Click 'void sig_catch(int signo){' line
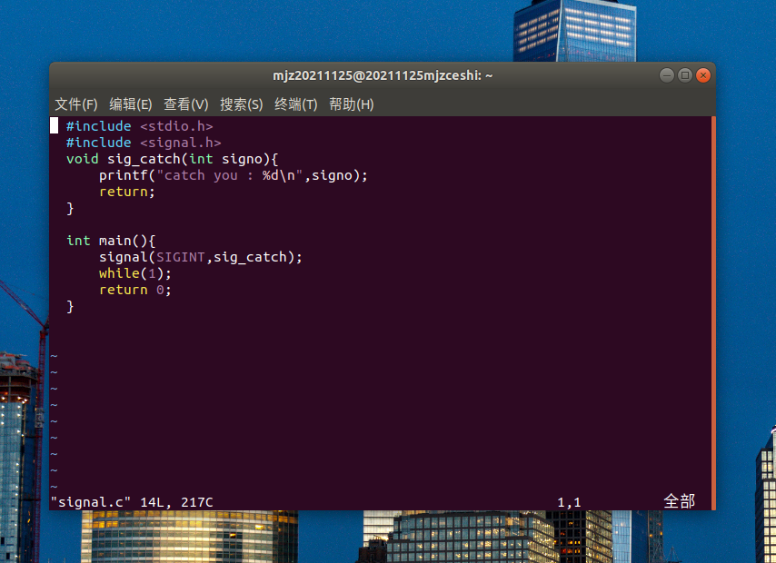Image resolution: width=776 pixels, height=563 pixels. coord(173,159)
